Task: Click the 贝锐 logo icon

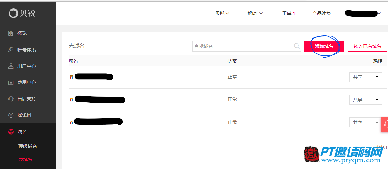Action: 13,13
